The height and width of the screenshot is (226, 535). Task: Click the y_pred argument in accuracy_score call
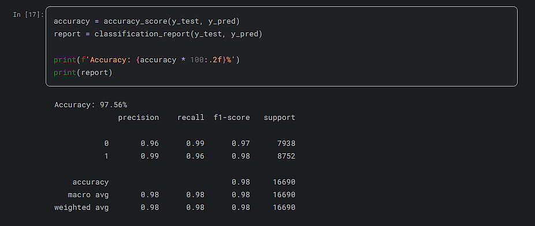pos(224,21)
